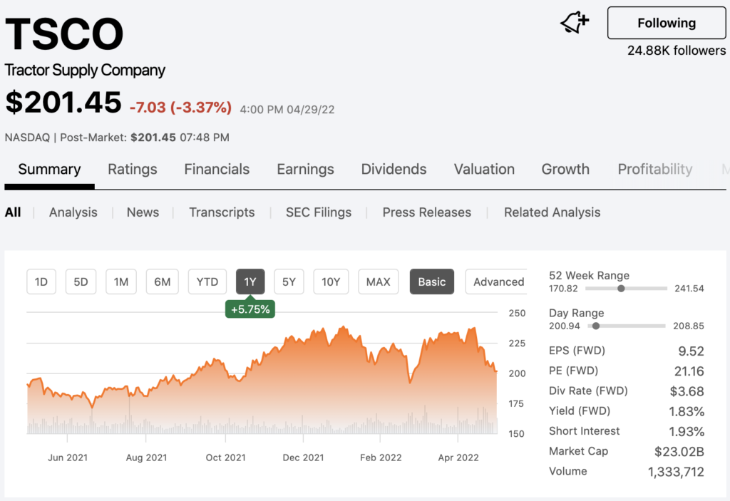Filter by Transcripts
This screenshot has height=501, width=730.
point(222,212)
